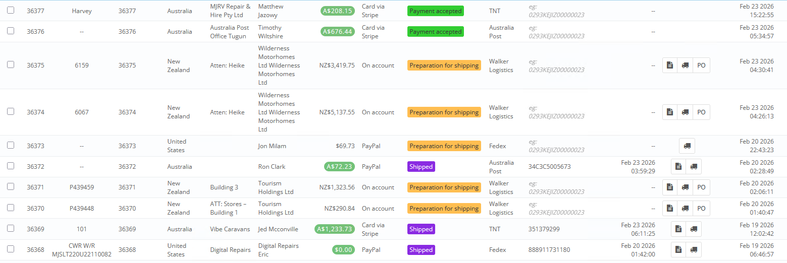Image resolution: width=787 pixels, height=263 pixels.
Task: Click the delivery truck icon for order 36374
Action: pos(685,112)
